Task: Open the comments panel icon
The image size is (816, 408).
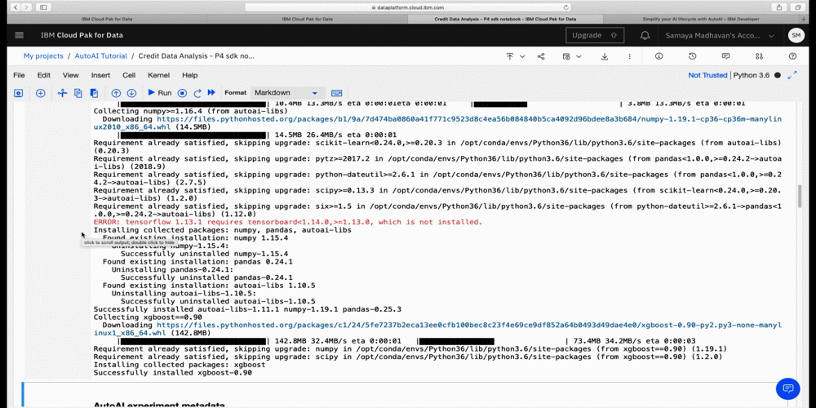Action: coord(726,56)
